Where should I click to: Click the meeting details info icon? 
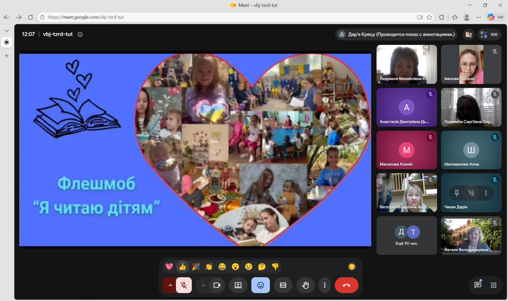[80, 34]
